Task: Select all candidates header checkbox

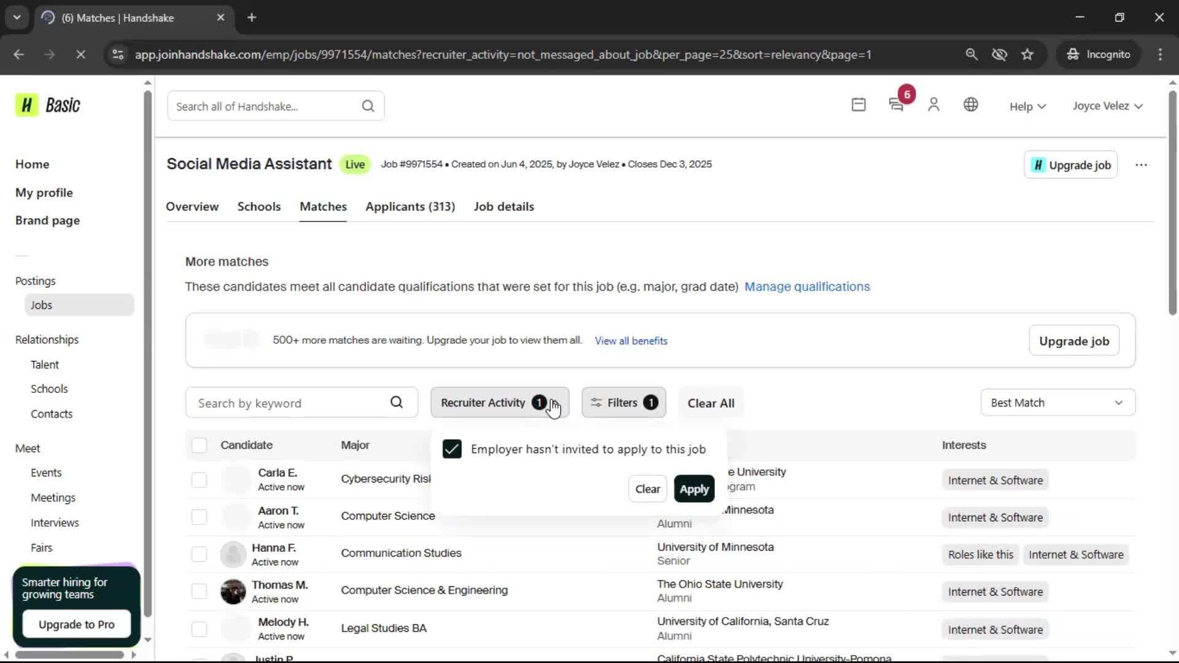Action: coord(199,446)
